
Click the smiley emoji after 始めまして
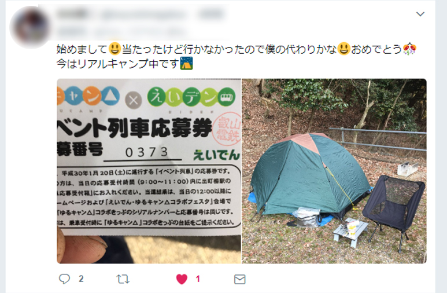point(114,49)
